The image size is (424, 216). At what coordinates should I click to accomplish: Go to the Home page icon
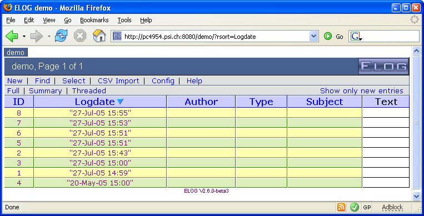point(99,36)
